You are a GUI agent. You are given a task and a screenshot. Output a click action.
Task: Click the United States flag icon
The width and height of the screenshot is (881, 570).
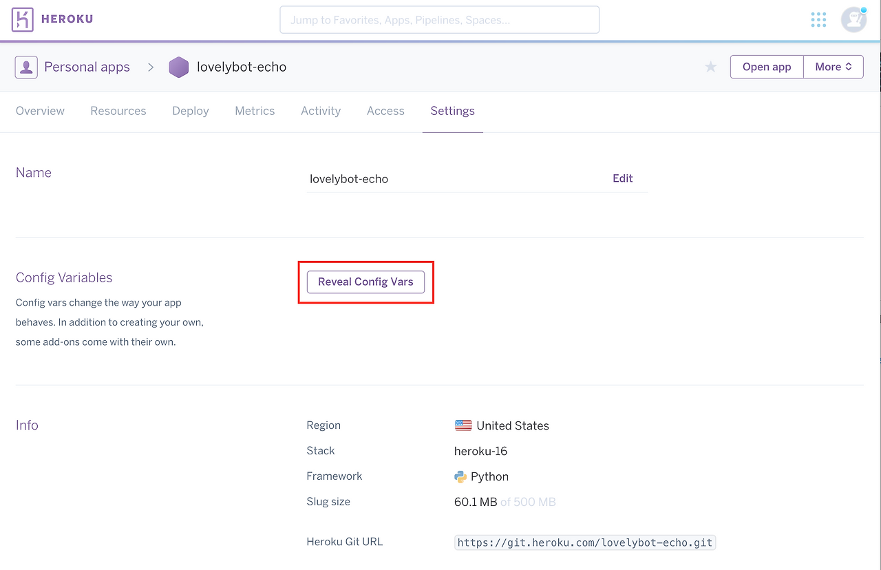tap(463, 425)
